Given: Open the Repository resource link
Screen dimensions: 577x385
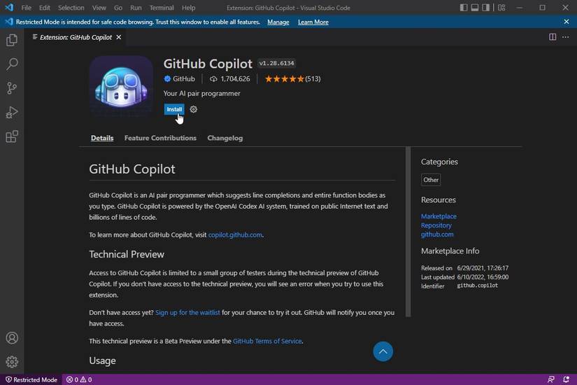Looking at the screenshot, I should click(436, 225).
